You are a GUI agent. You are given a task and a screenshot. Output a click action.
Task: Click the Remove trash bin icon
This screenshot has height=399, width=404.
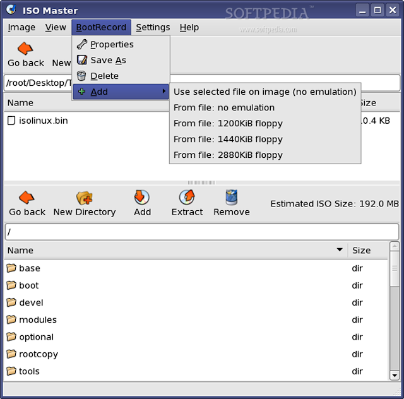(x=232, y=198)
